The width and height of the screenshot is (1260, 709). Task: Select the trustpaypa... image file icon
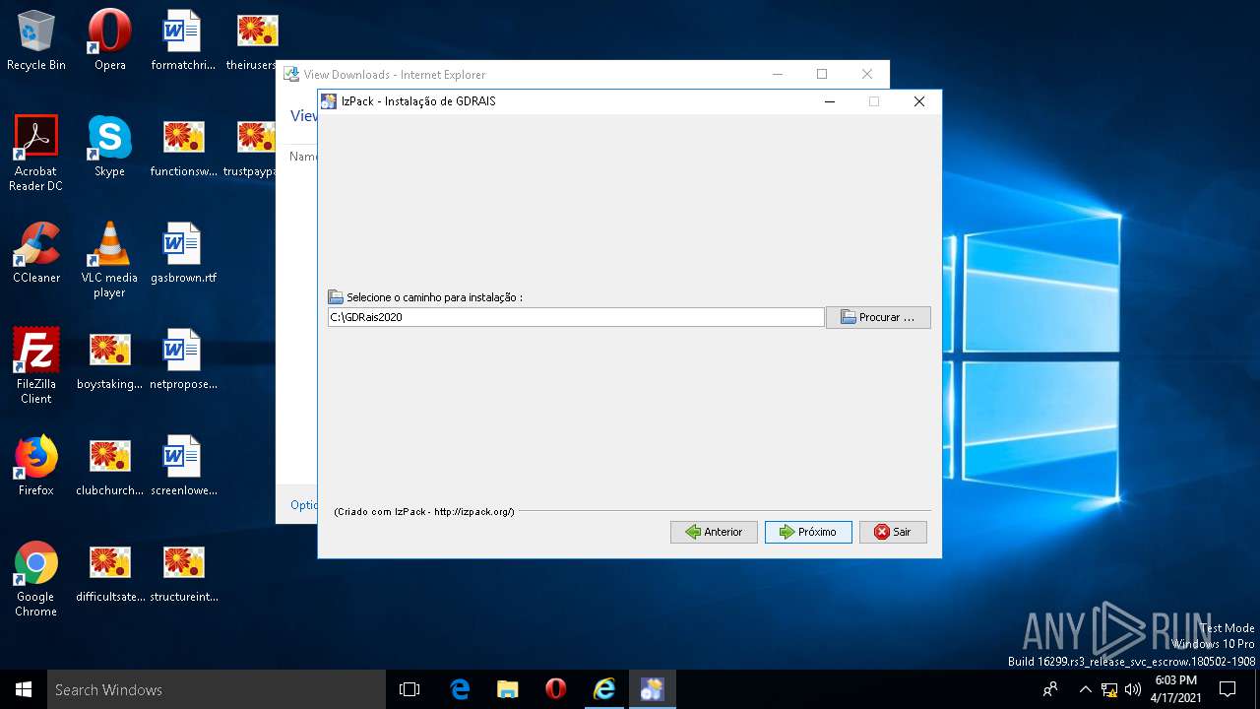pos(254,147)
